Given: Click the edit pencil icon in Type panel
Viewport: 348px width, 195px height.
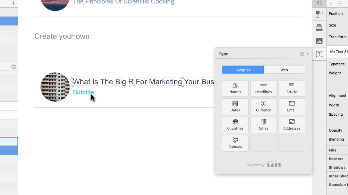Looking at the screenshot, I should (x=302, y=54).
